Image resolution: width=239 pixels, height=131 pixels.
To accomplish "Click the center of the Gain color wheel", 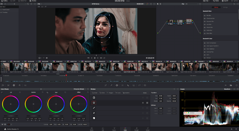I will (56, 104).
